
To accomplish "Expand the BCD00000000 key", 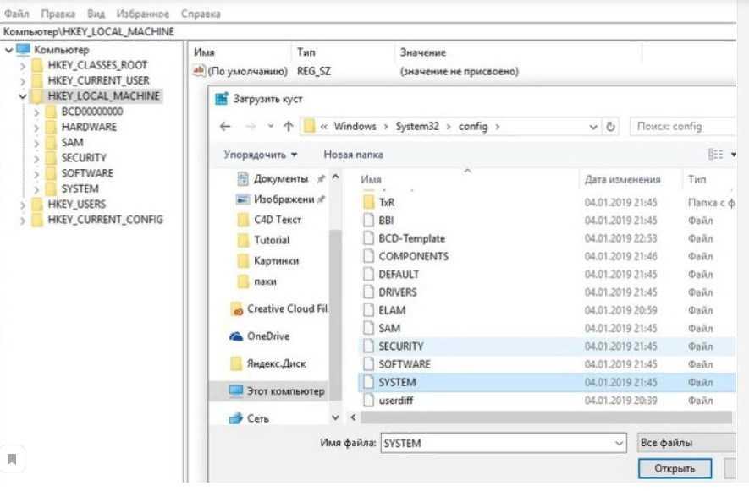I will pos(36,112).
